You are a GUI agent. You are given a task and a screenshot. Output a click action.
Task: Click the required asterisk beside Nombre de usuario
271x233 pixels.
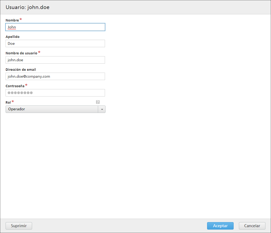point(39,52)
